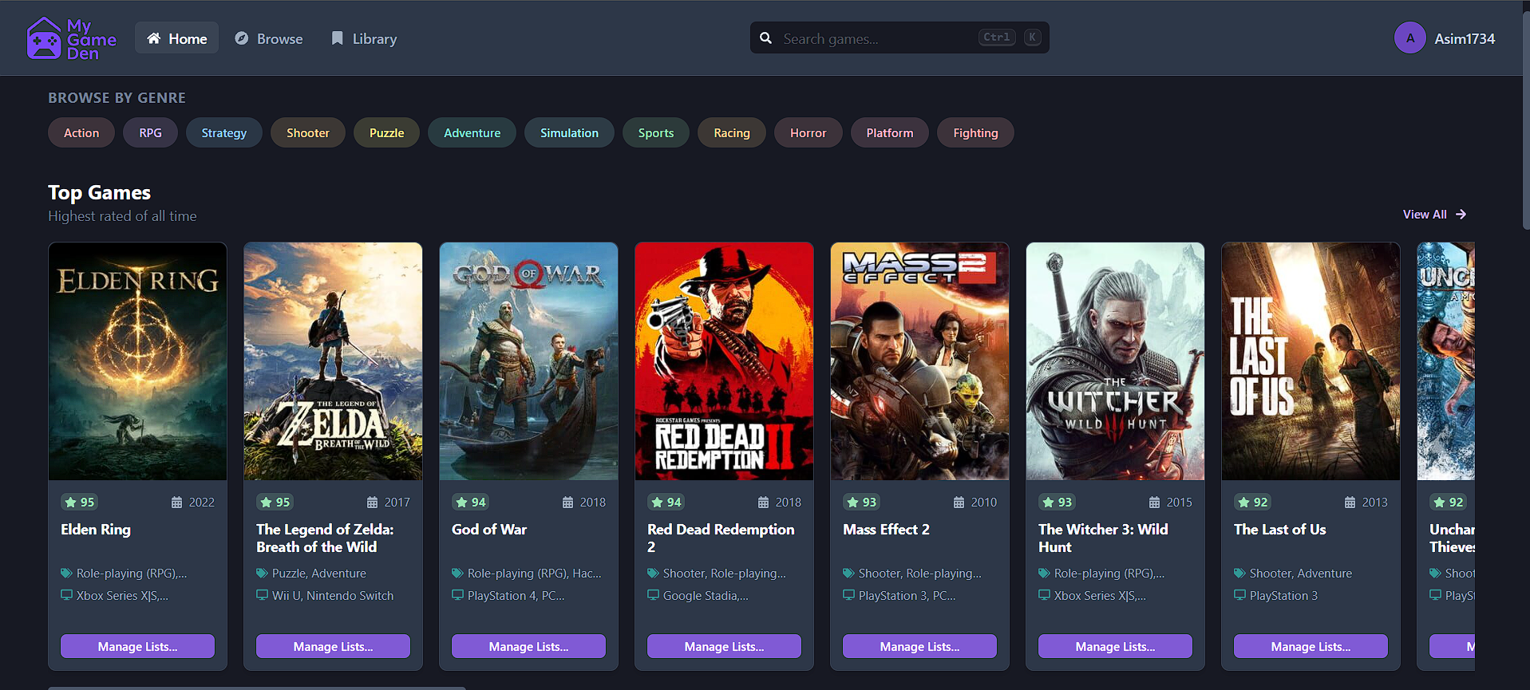Go to the Home tab
Screen dimensions: 1530x690
coord(176,38)
